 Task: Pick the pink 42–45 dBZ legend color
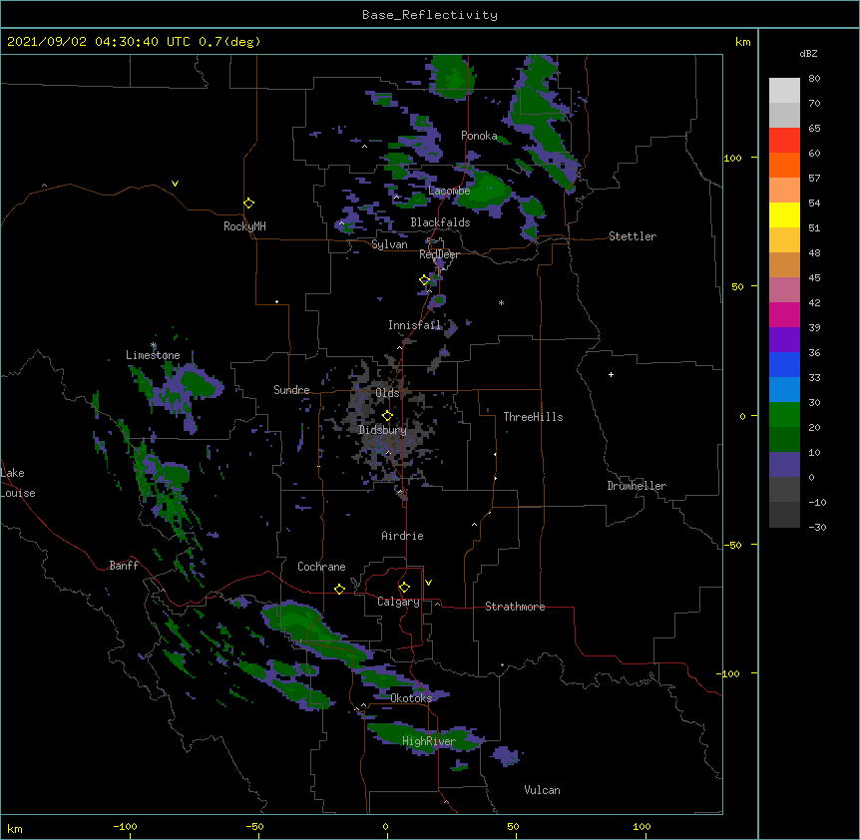[x=784, y=290]
